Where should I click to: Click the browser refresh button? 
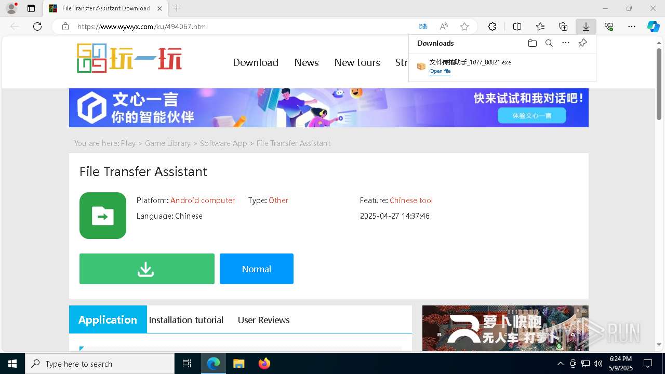point(37,26)
